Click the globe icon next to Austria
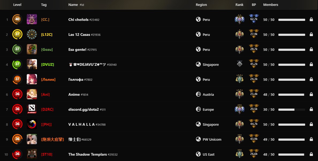This screenshot has width=318, height=161. (198, 94)
